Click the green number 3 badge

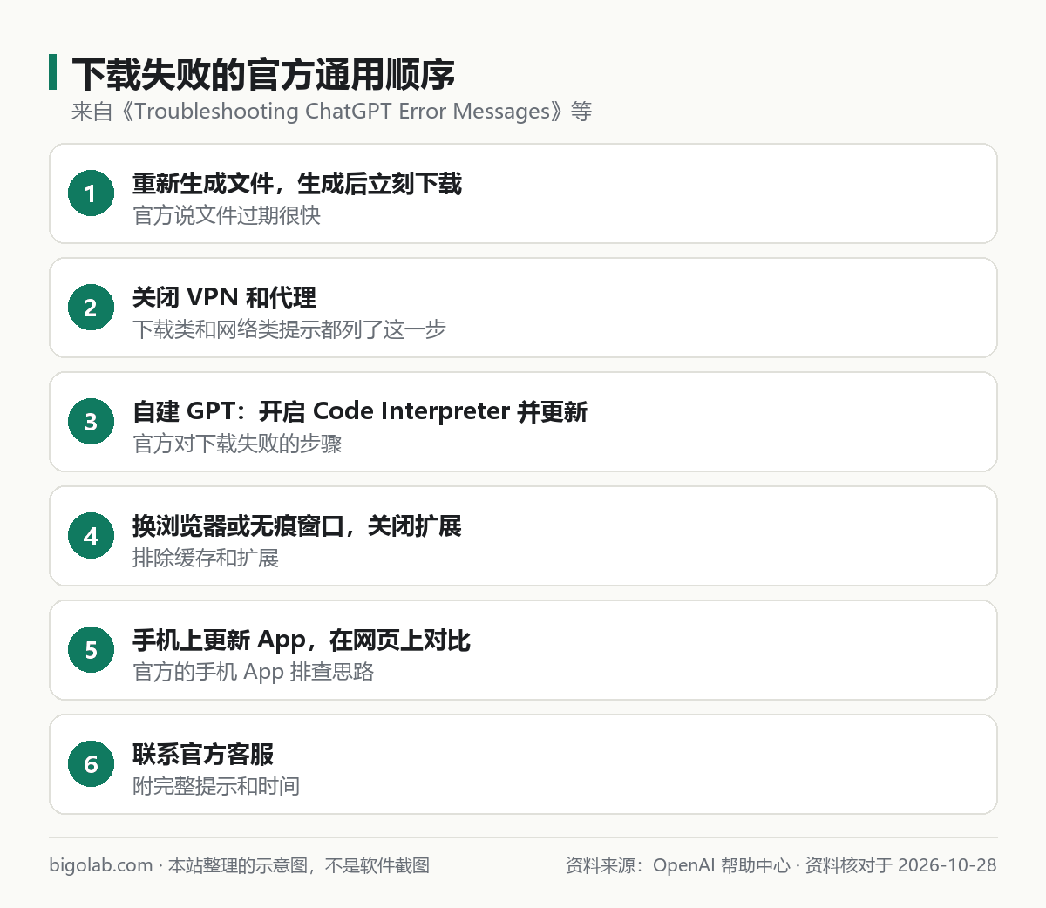[x=91, y=422]
